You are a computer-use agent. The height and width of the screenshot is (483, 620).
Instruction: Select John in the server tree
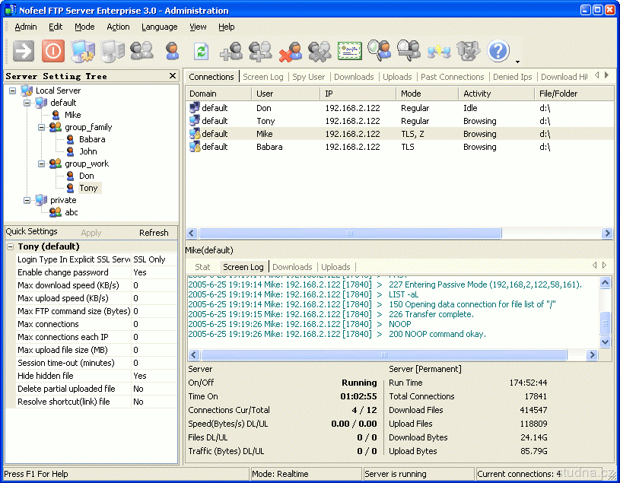tap(88, 151)
